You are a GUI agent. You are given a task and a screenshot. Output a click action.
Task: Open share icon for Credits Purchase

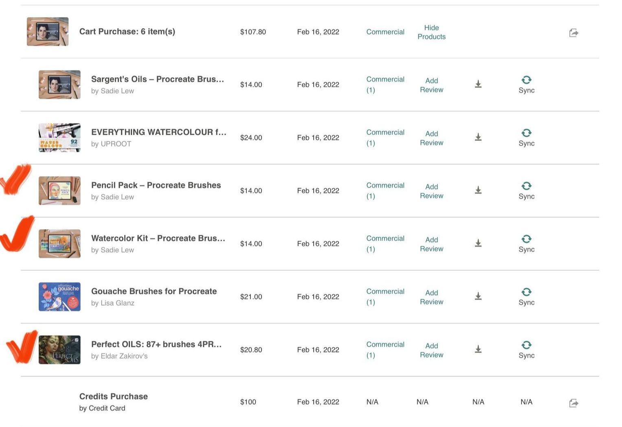tap(574, 403)
